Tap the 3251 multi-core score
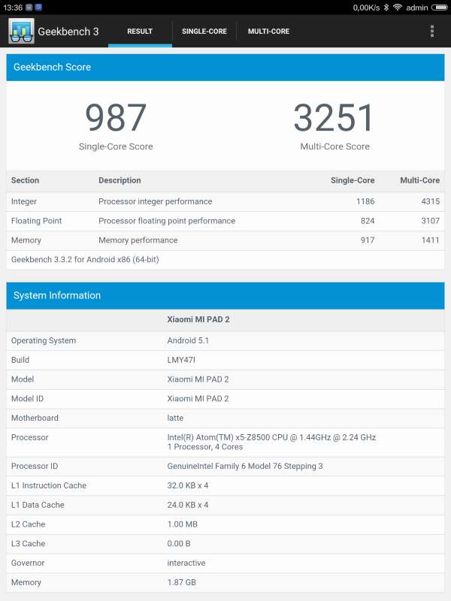 point(334,118)
